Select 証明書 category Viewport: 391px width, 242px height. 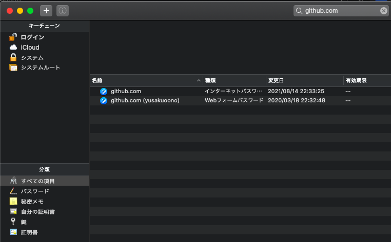[45, 232]
